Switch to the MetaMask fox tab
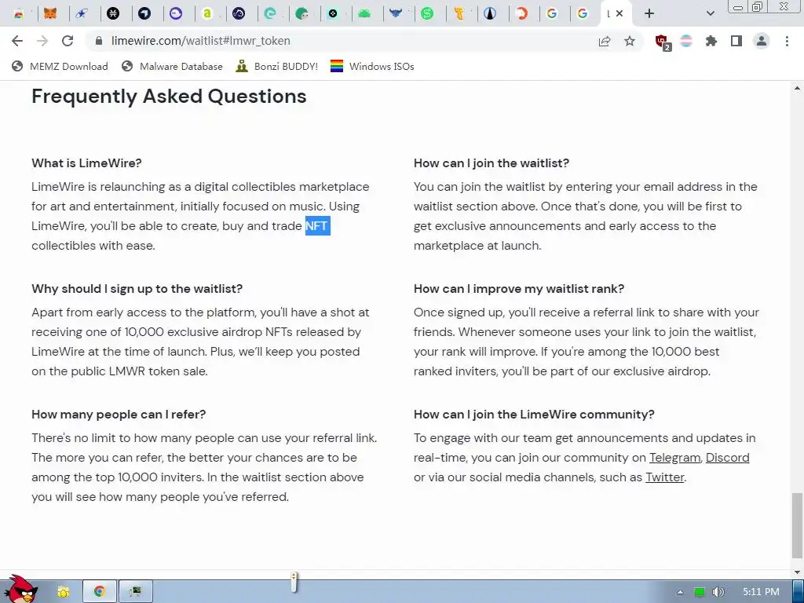 pyautogui.click(x=50, y=14)
